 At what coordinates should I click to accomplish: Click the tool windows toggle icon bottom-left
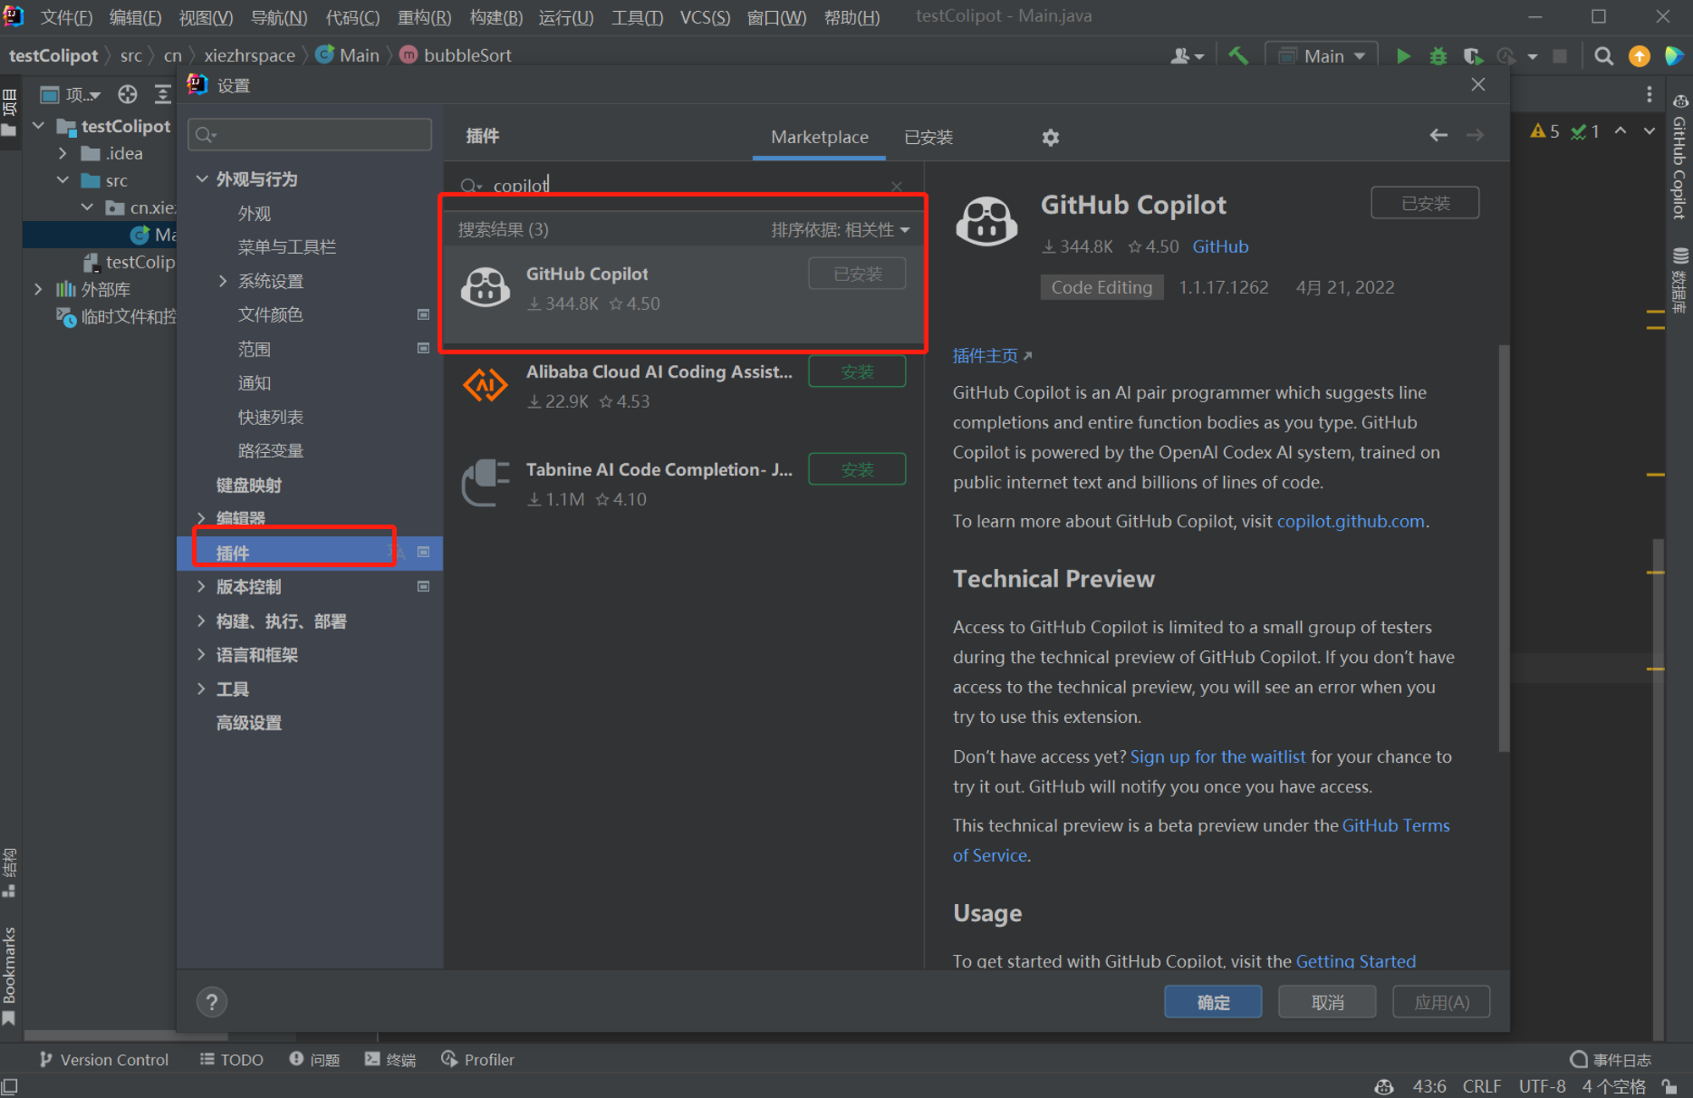point(9,1086)
